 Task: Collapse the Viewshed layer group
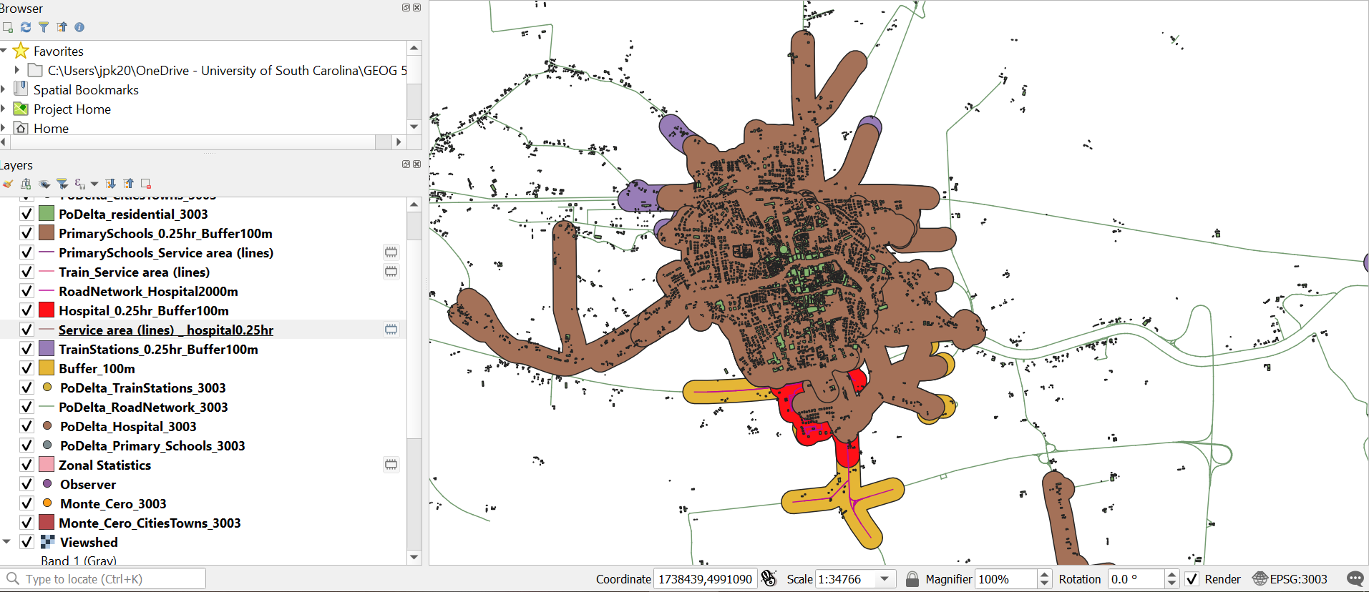pos(6,542)
